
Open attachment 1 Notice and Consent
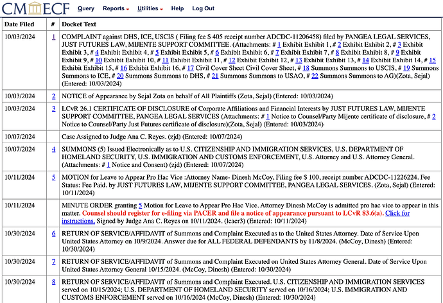pos(109,164)
